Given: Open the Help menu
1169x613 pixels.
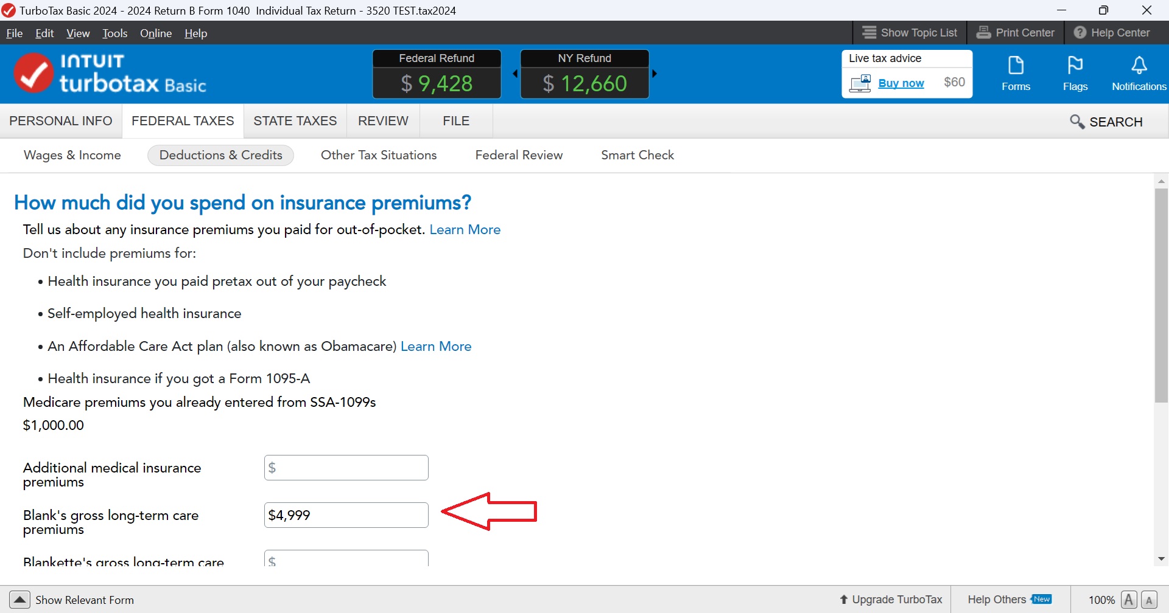Looking at the screenshot, I should [x=196, y=33].
